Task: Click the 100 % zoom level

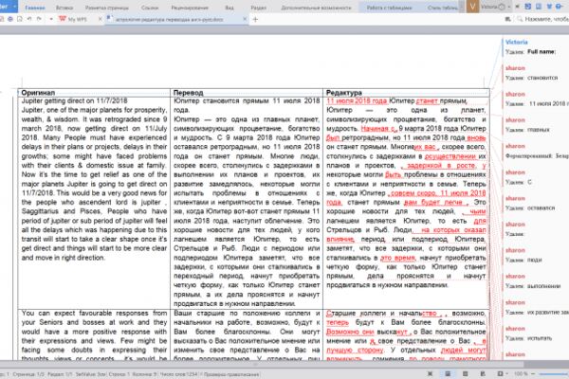Action: coord(521,373)
